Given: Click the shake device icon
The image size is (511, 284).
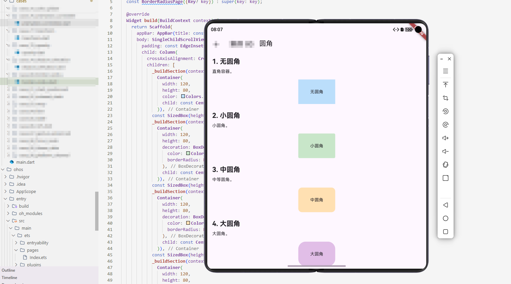Looking at the screenshot, I should [x=445, y=164].
